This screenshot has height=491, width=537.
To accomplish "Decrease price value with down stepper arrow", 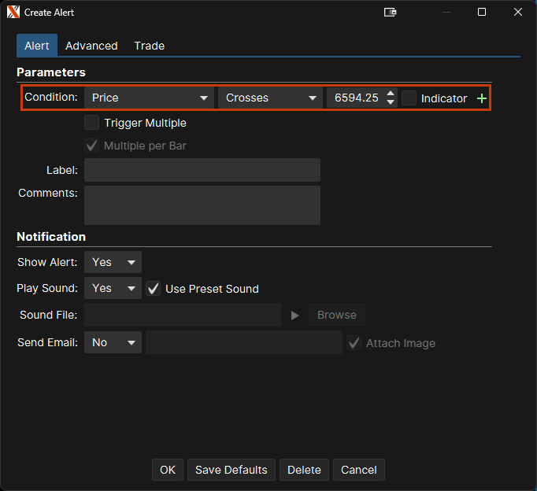I will [x=391, y=103].
